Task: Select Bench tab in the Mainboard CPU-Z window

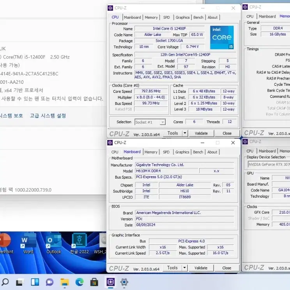Action: click(x=198, y=152)
